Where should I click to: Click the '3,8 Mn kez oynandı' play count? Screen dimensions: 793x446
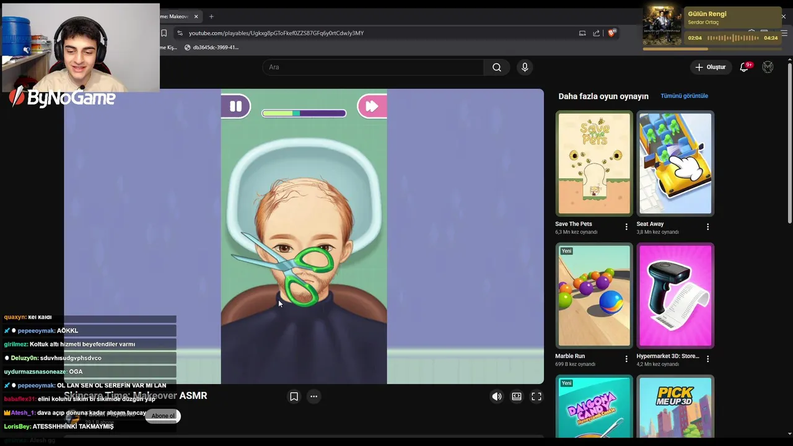[x=657, y=232]
